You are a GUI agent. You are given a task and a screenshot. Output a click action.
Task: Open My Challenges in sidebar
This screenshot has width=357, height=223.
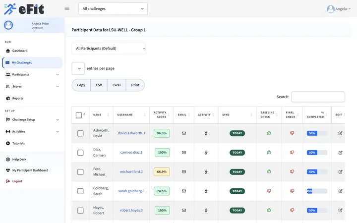click(x=32, y=62)
